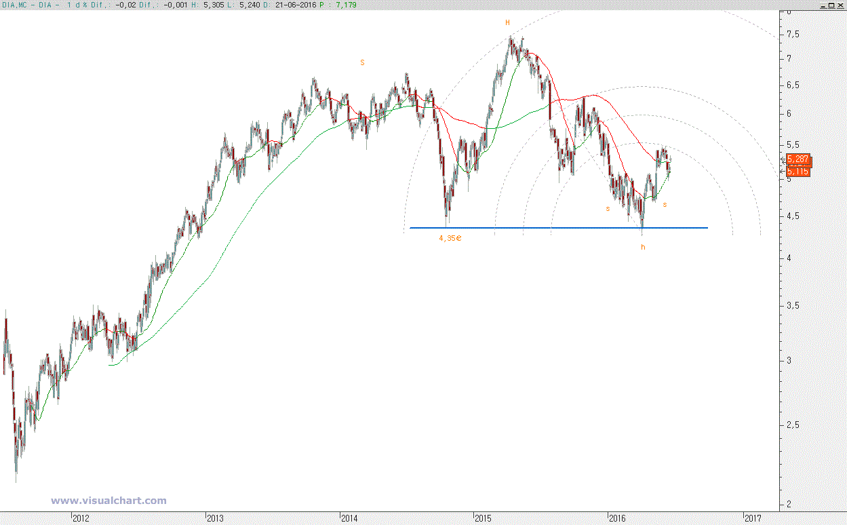This screenshot has width=847, height=525.
Task: Select the blue horizontal support line
Action: point(559,227)
